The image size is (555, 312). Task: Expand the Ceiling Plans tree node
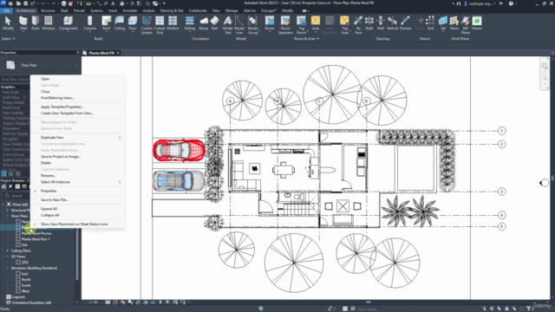(8, 250)
